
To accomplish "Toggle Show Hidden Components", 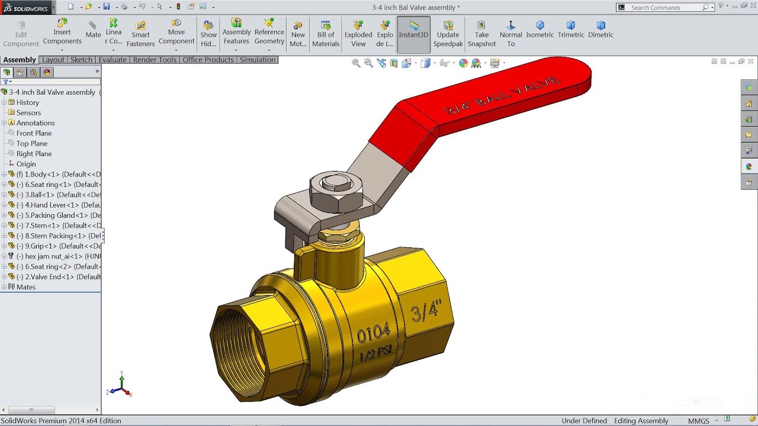I will click(208, 30).
